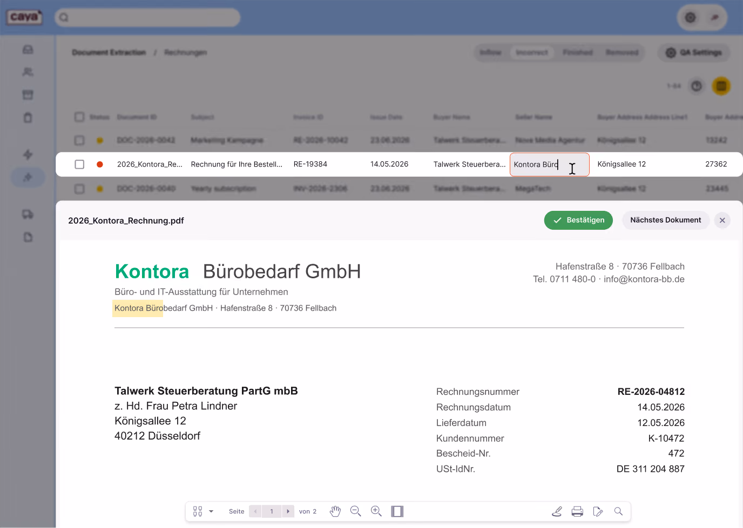Click the red status dot of Kontora row
743x528 pixels.
99,164
